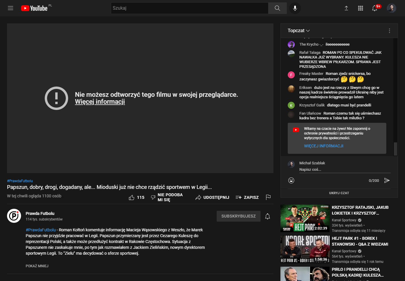405x281 pixels.
Task: Dislike video with NIE PODOBA MI SIĘ
Action: (167, 197)
